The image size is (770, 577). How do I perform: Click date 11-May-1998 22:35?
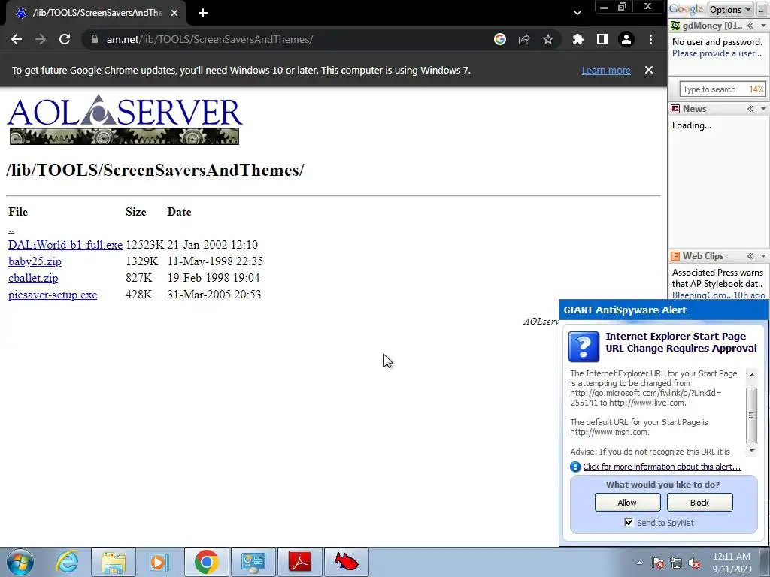coord(215,261)
